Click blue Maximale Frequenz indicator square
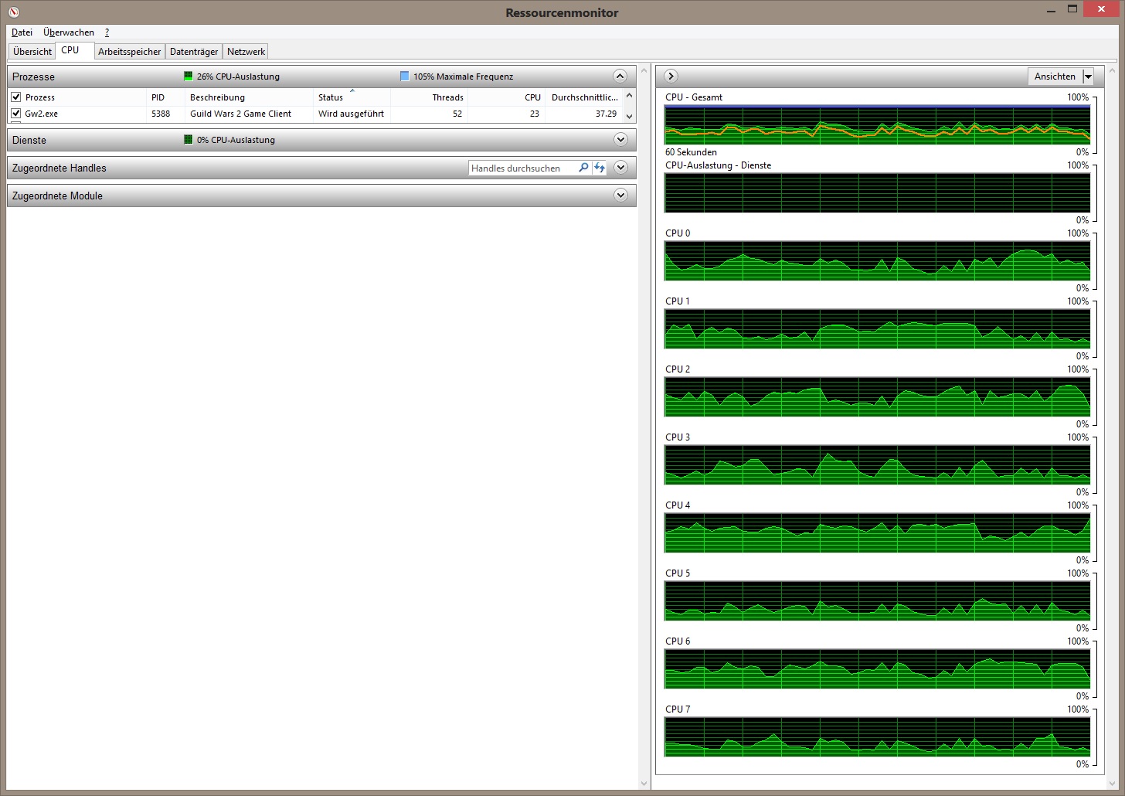 click(x=404, y=77)
